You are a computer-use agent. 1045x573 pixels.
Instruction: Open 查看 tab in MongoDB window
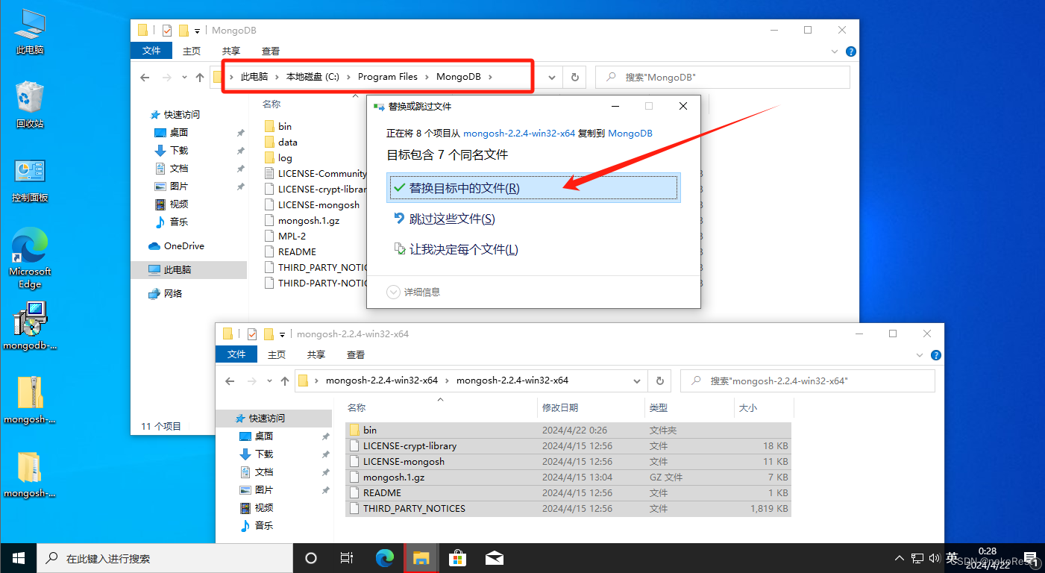[x=271, y=51]
